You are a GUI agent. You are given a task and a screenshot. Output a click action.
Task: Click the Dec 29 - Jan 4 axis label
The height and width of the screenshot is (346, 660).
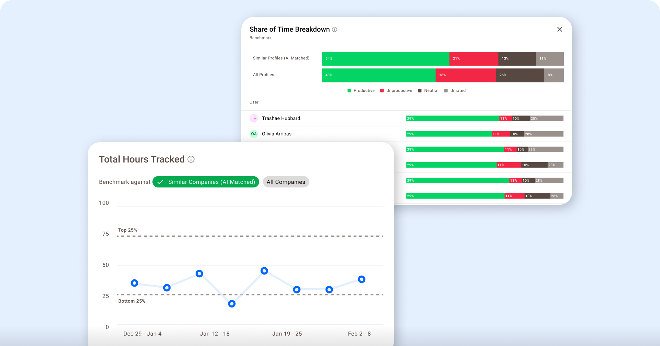coord(142,334)
